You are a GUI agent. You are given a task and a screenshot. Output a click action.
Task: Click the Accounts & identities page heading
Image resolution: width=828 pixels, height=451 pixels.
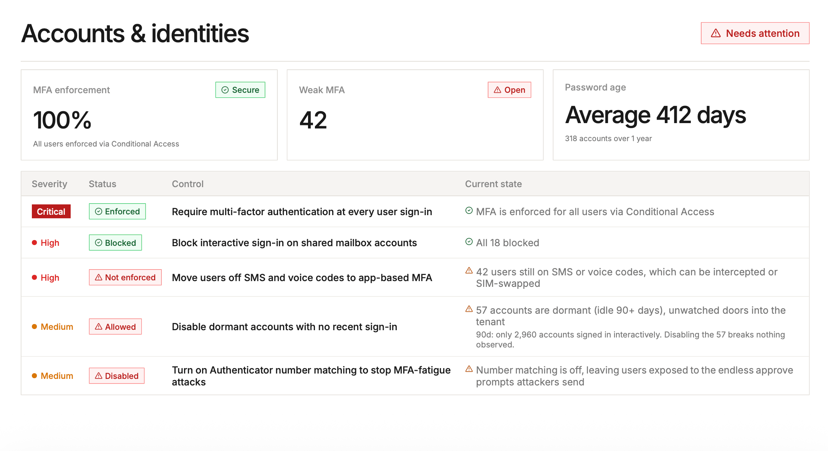[x=135, y=33]
